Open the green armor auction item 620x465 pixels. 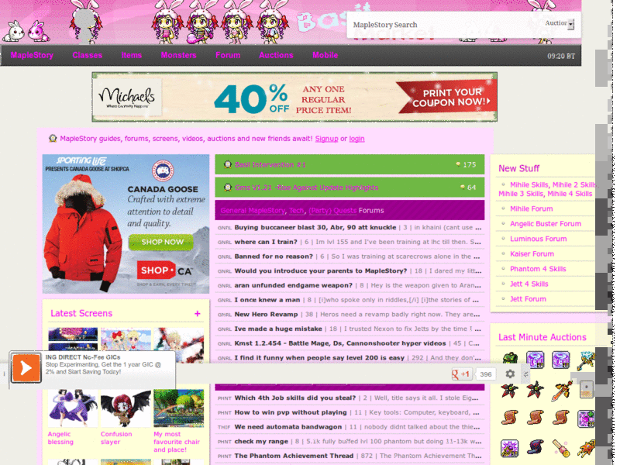tap(510, 359)
